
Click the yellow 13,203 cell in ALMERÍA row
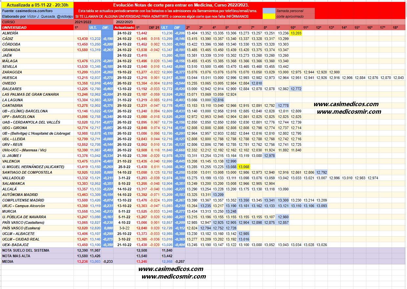coord(295,33)
